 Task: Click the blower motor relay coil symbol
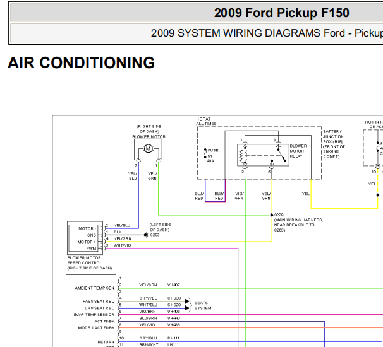(x=243, y=155)
